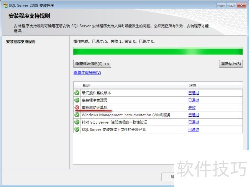Maximize the SQL Server 2008 setup window
Image resolution: width=249 pixels, height=187 pixels.
pos(231,6)
